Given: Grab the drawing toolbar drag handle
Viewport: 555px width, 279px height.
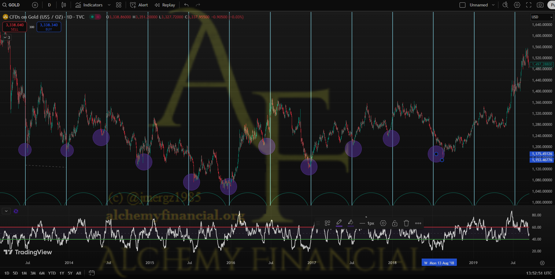Looking at the screenshot, I should tap(318, 223).
